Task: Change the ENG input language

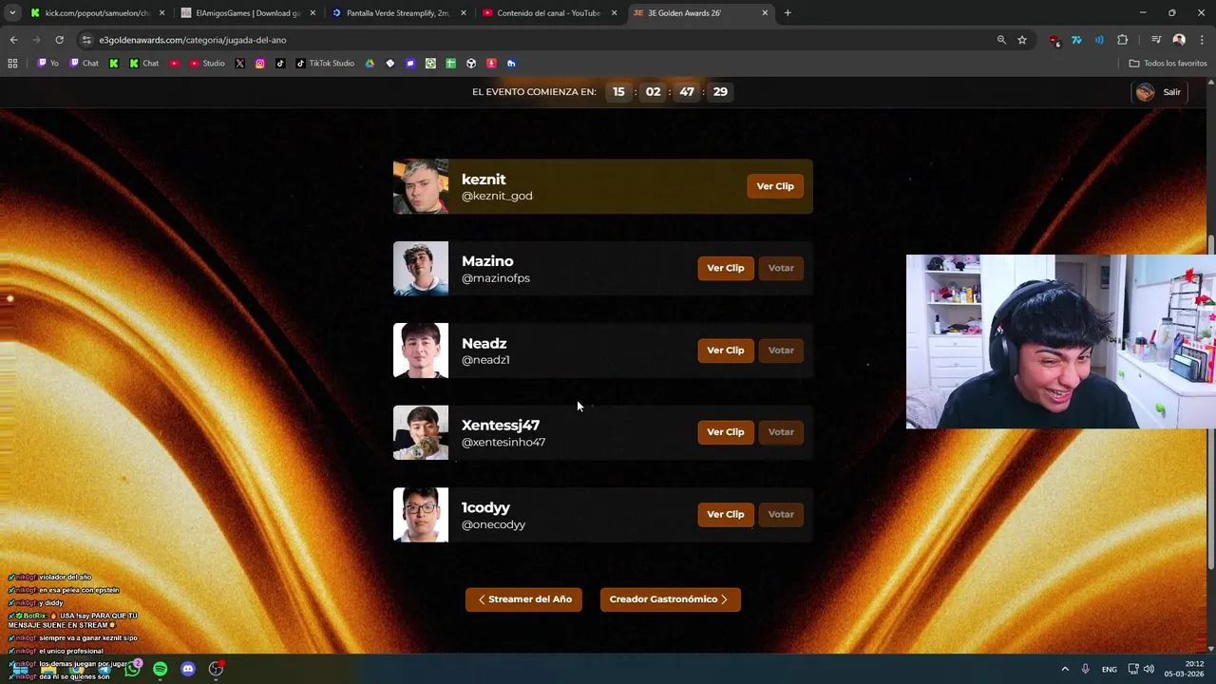Action: point(1110,670)
